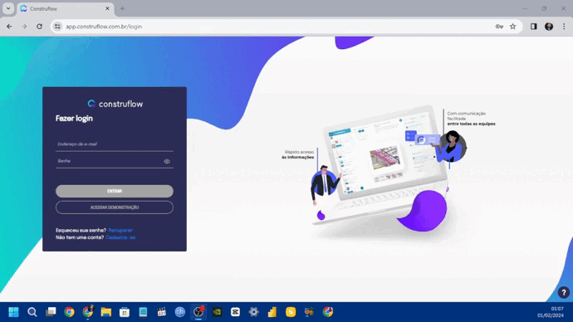The height and width of the screenshot is (322, 573).
Task: Click the Endereço de e-mail input field
Action: tap(115, 144)
